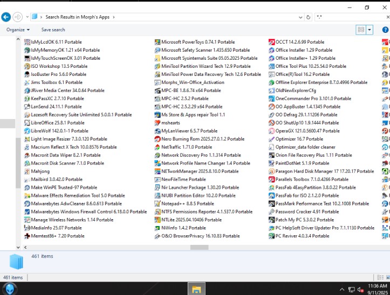Select the Microsoft PowerToys 0.74.1 icon
This screenshot has width=390, height=295.
point(158,42)
